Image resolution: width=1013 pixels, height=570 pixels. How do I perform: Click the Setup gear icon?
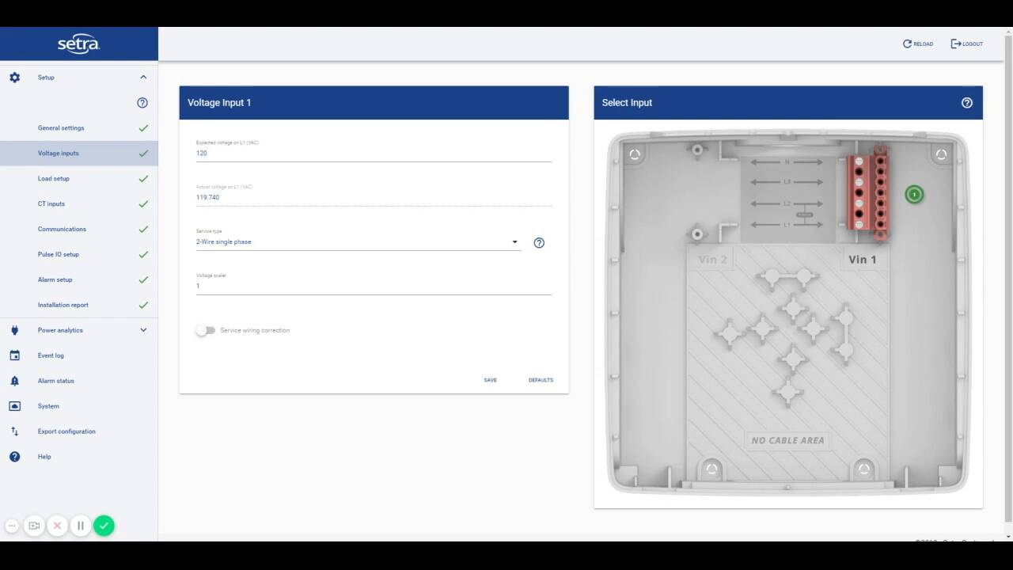coord(14,78)
